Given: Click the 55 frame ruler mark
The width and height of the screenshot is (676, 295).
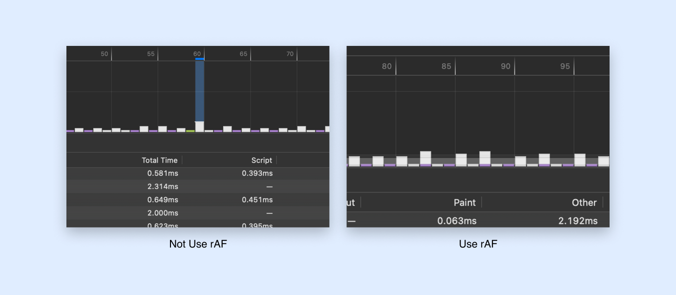Looking at the screenshot, I should tap(151, 54).
